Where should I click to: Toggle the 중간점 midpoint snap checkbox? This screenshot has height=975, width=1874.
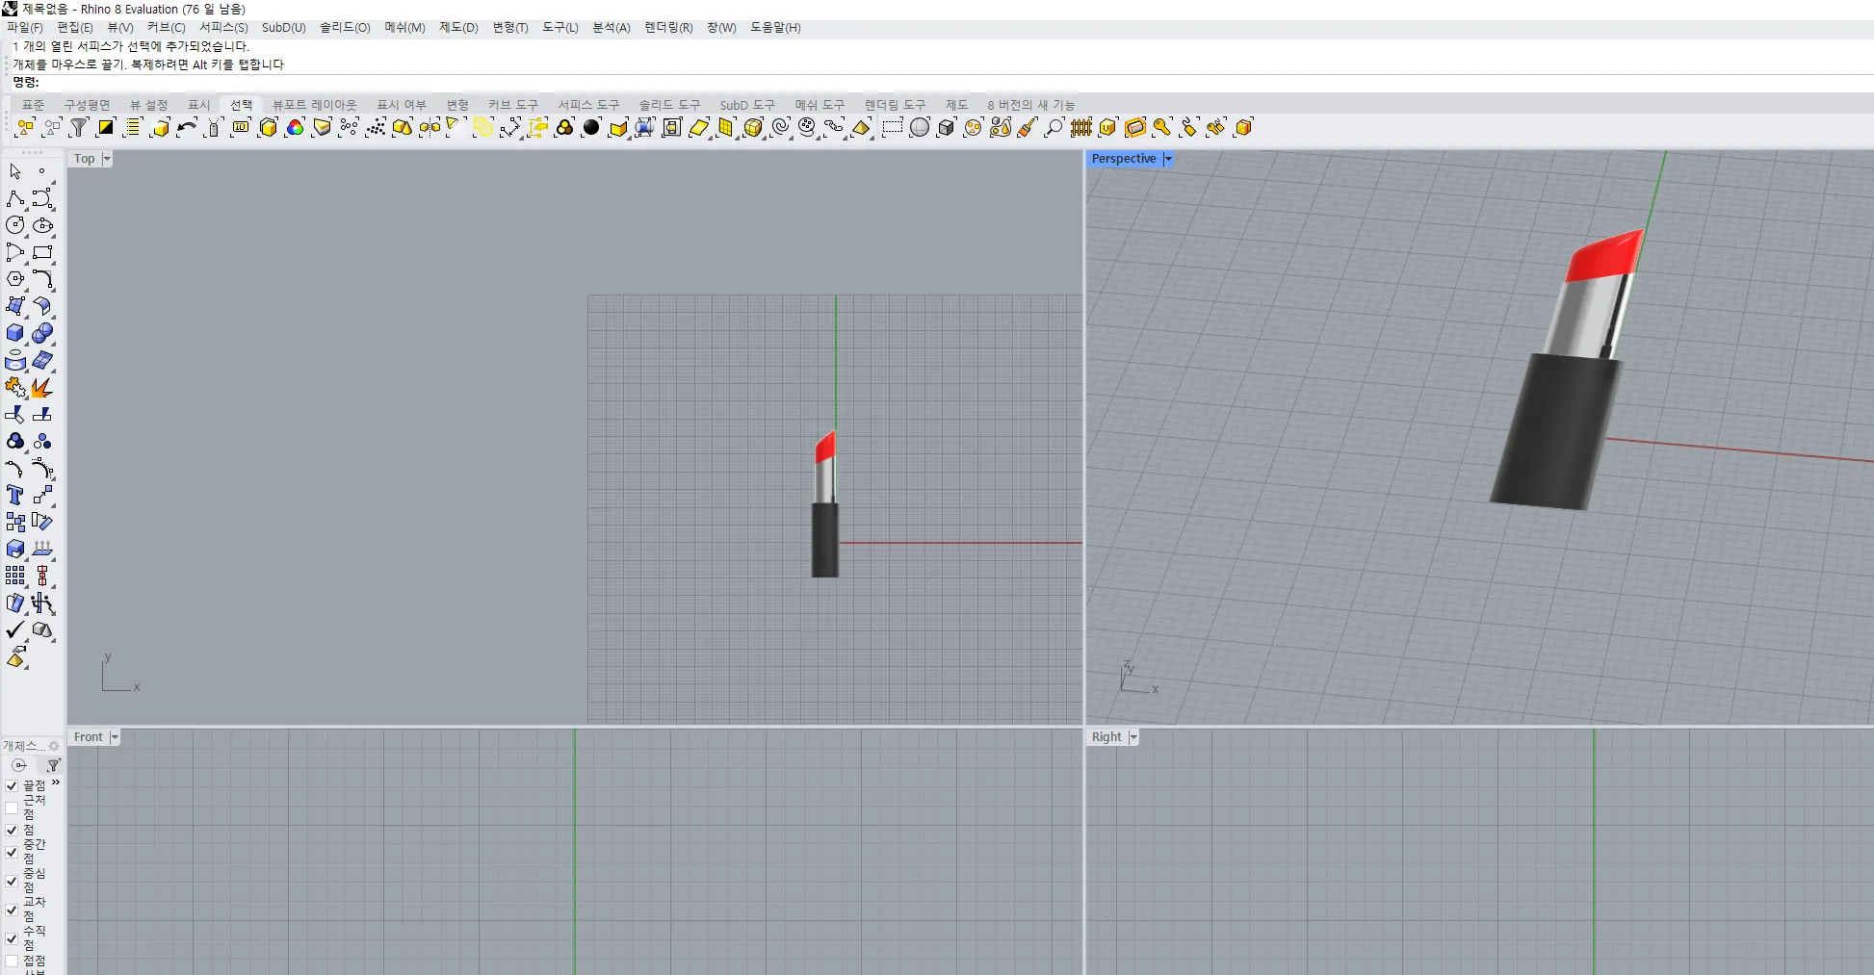[12, 852]
